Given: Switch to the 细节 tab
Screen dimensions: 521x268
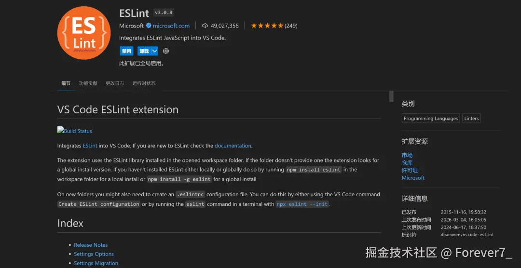Looking at the screenshot, I should (x=66, y=83).
